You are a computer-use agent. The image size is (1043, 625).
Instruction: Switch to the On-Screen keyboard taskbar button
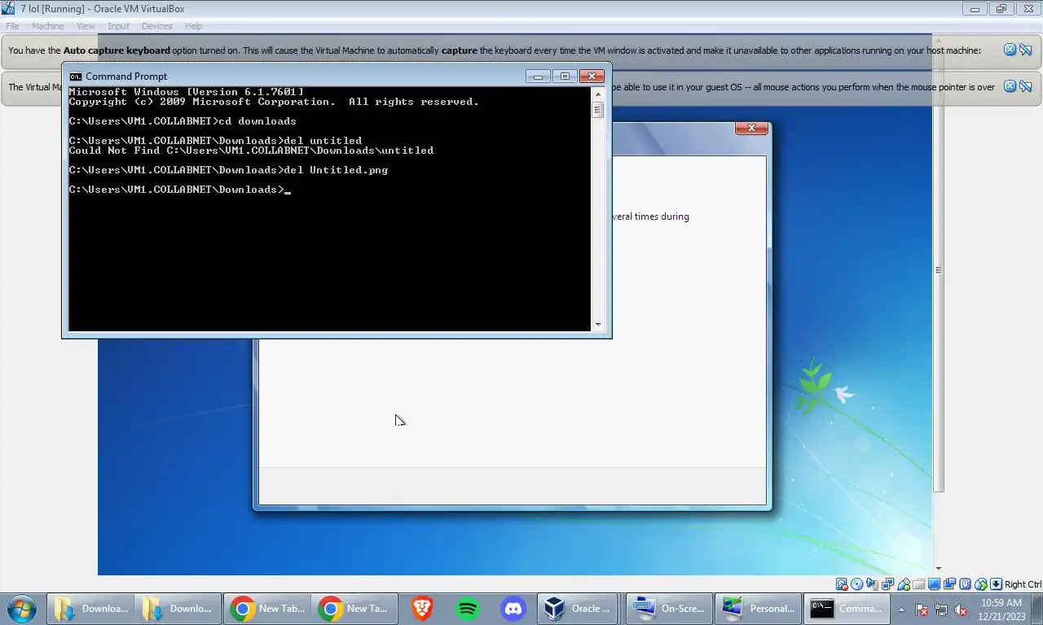pyautogui.click(x=668, y=608)
